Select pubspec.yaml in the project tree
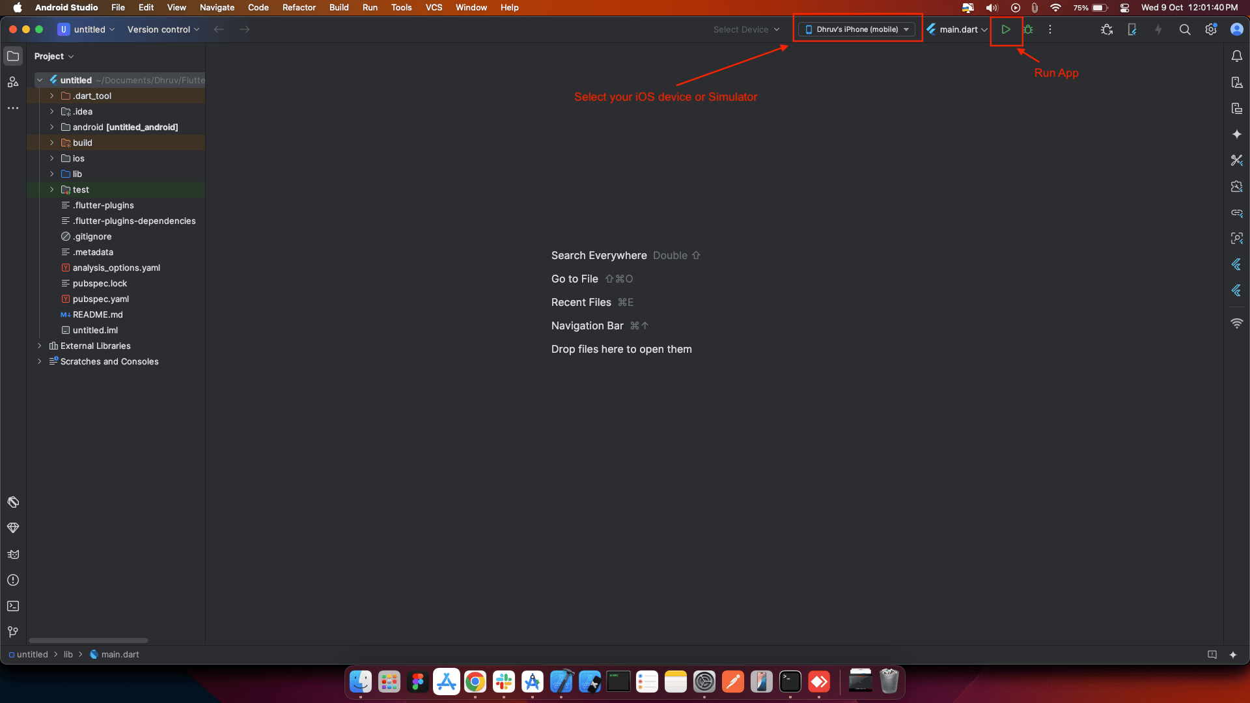This screenshot has height=703, width=1250. [101, 299]
